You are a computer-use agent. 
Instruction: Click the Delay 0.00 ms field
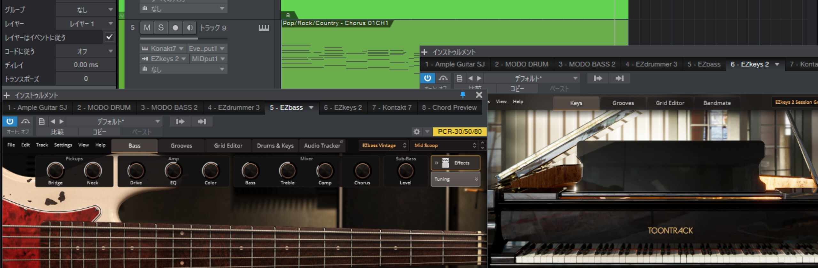pyautogui.click(x=86, y=65)
